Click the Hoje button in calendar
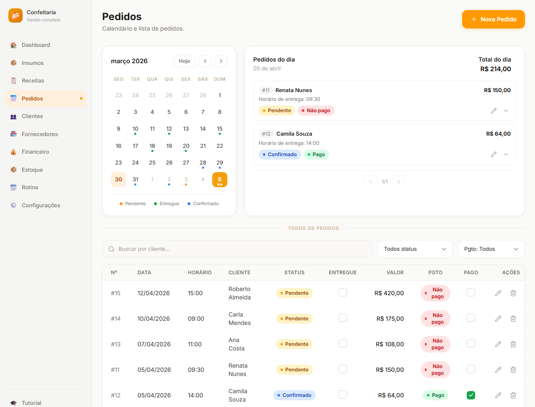 tap(184, 61)
